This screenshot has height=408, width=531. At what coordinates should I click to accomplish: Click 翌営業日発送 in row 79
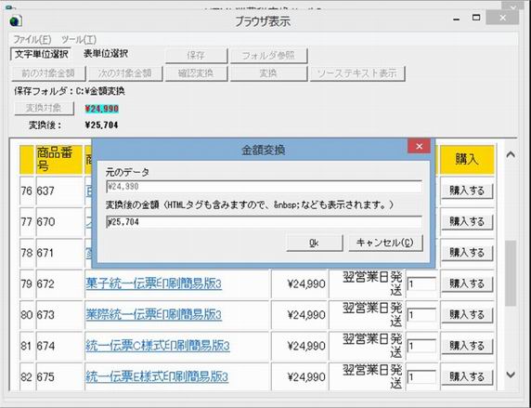click(372, 283)
